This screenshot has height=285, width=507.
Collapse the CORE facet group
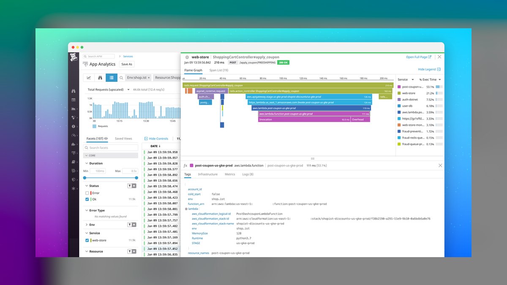click(x=87, y=155)
